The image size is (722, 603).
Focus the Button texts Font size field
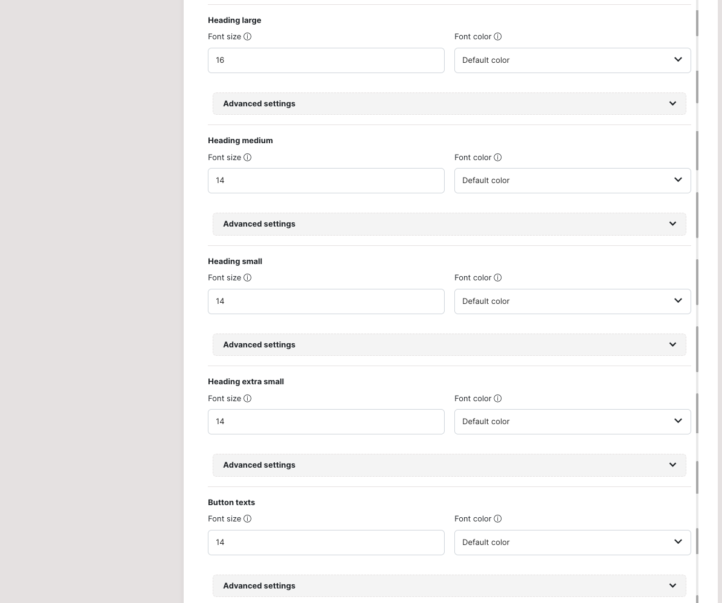coord(326,543)
